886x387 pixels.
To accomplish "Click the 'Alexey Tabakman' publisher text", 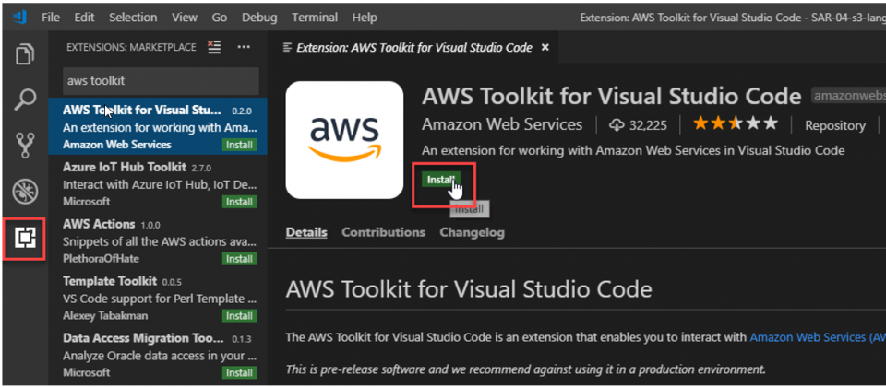I will point(104,315).
